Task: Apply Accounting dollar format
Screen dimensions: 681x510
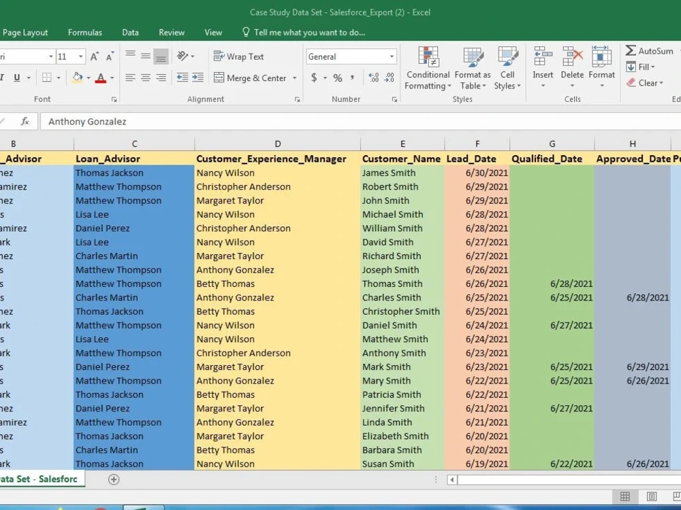Action: [x=313, y=78]
